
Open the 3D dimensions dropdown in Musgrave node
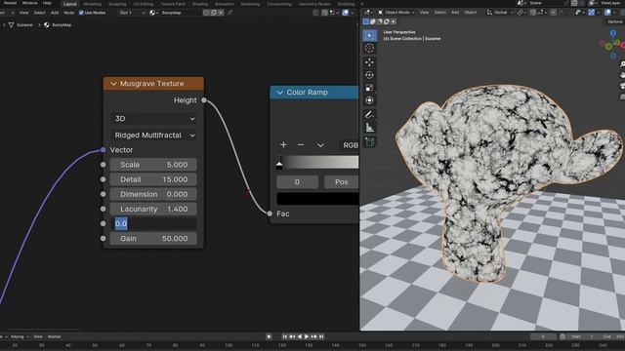(x=153, y=119)
